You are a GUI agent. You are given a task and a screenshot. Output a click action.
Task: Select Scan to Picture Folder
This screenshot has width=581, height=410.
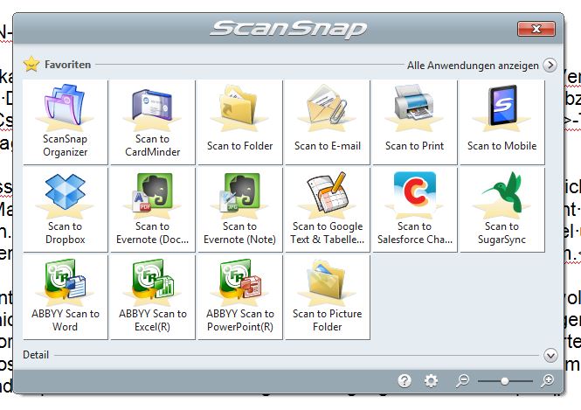[328, 297]
